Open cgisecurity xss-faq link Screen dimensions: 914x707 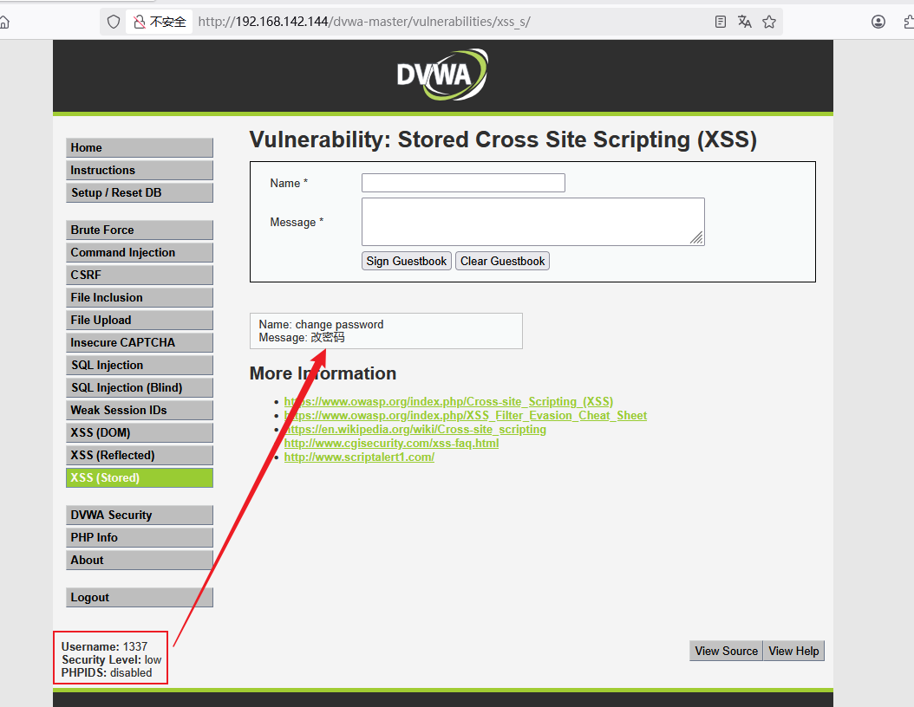click(x=391, y=444)
